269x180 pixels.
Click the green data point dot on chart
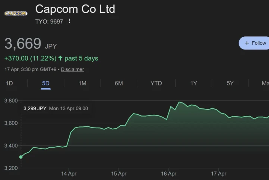click(x=21, y=157)
